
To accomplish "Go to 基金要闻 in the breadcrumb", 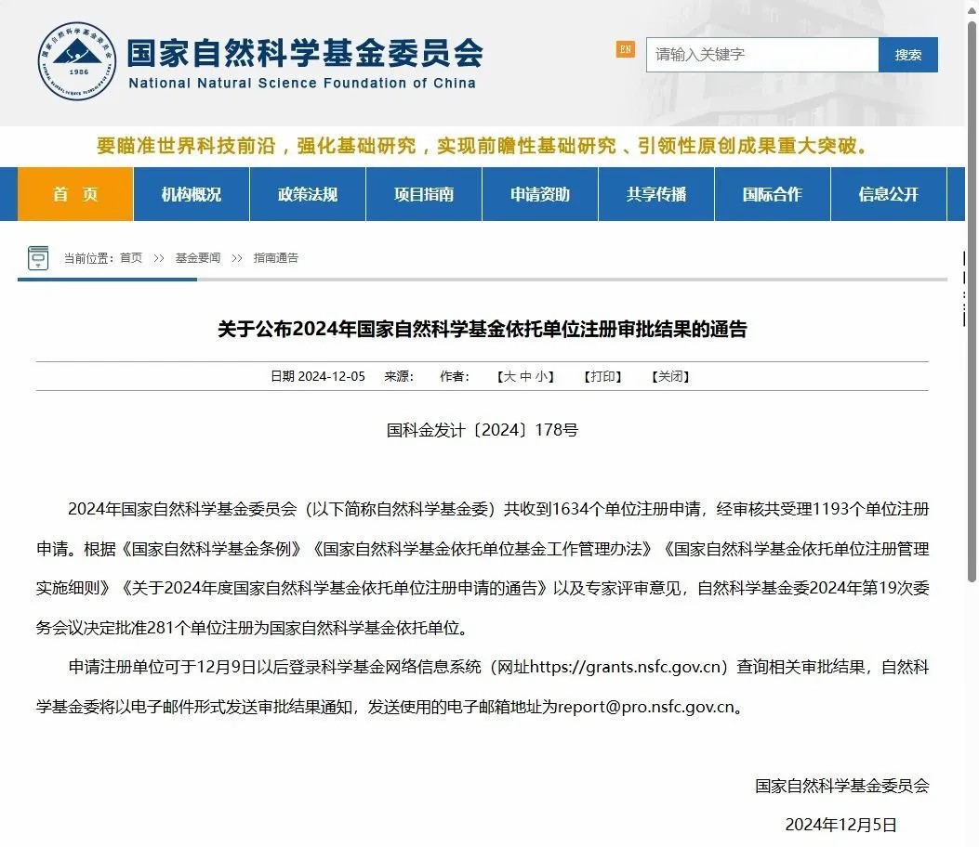I will click(198, 257).
